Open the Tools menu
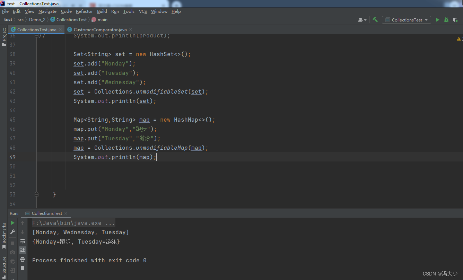This screenshot has height=280, width=463. tap(129, 11)
